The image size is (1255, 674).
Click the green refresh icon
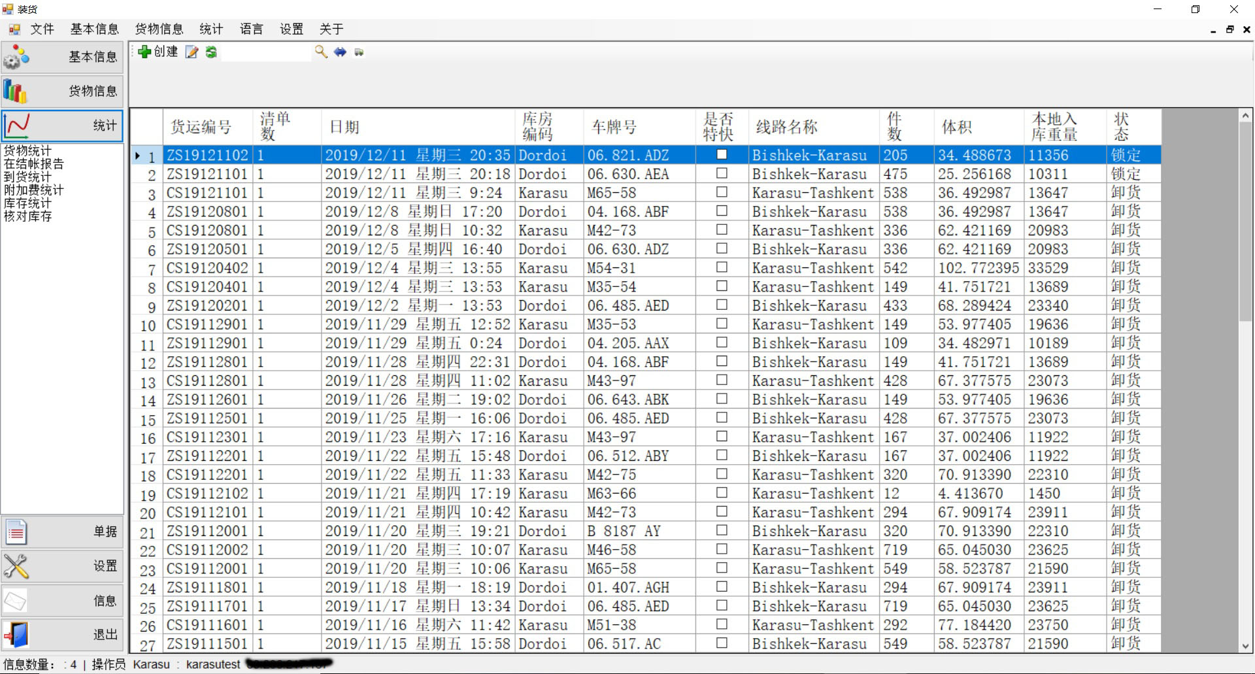click(211, 52)
